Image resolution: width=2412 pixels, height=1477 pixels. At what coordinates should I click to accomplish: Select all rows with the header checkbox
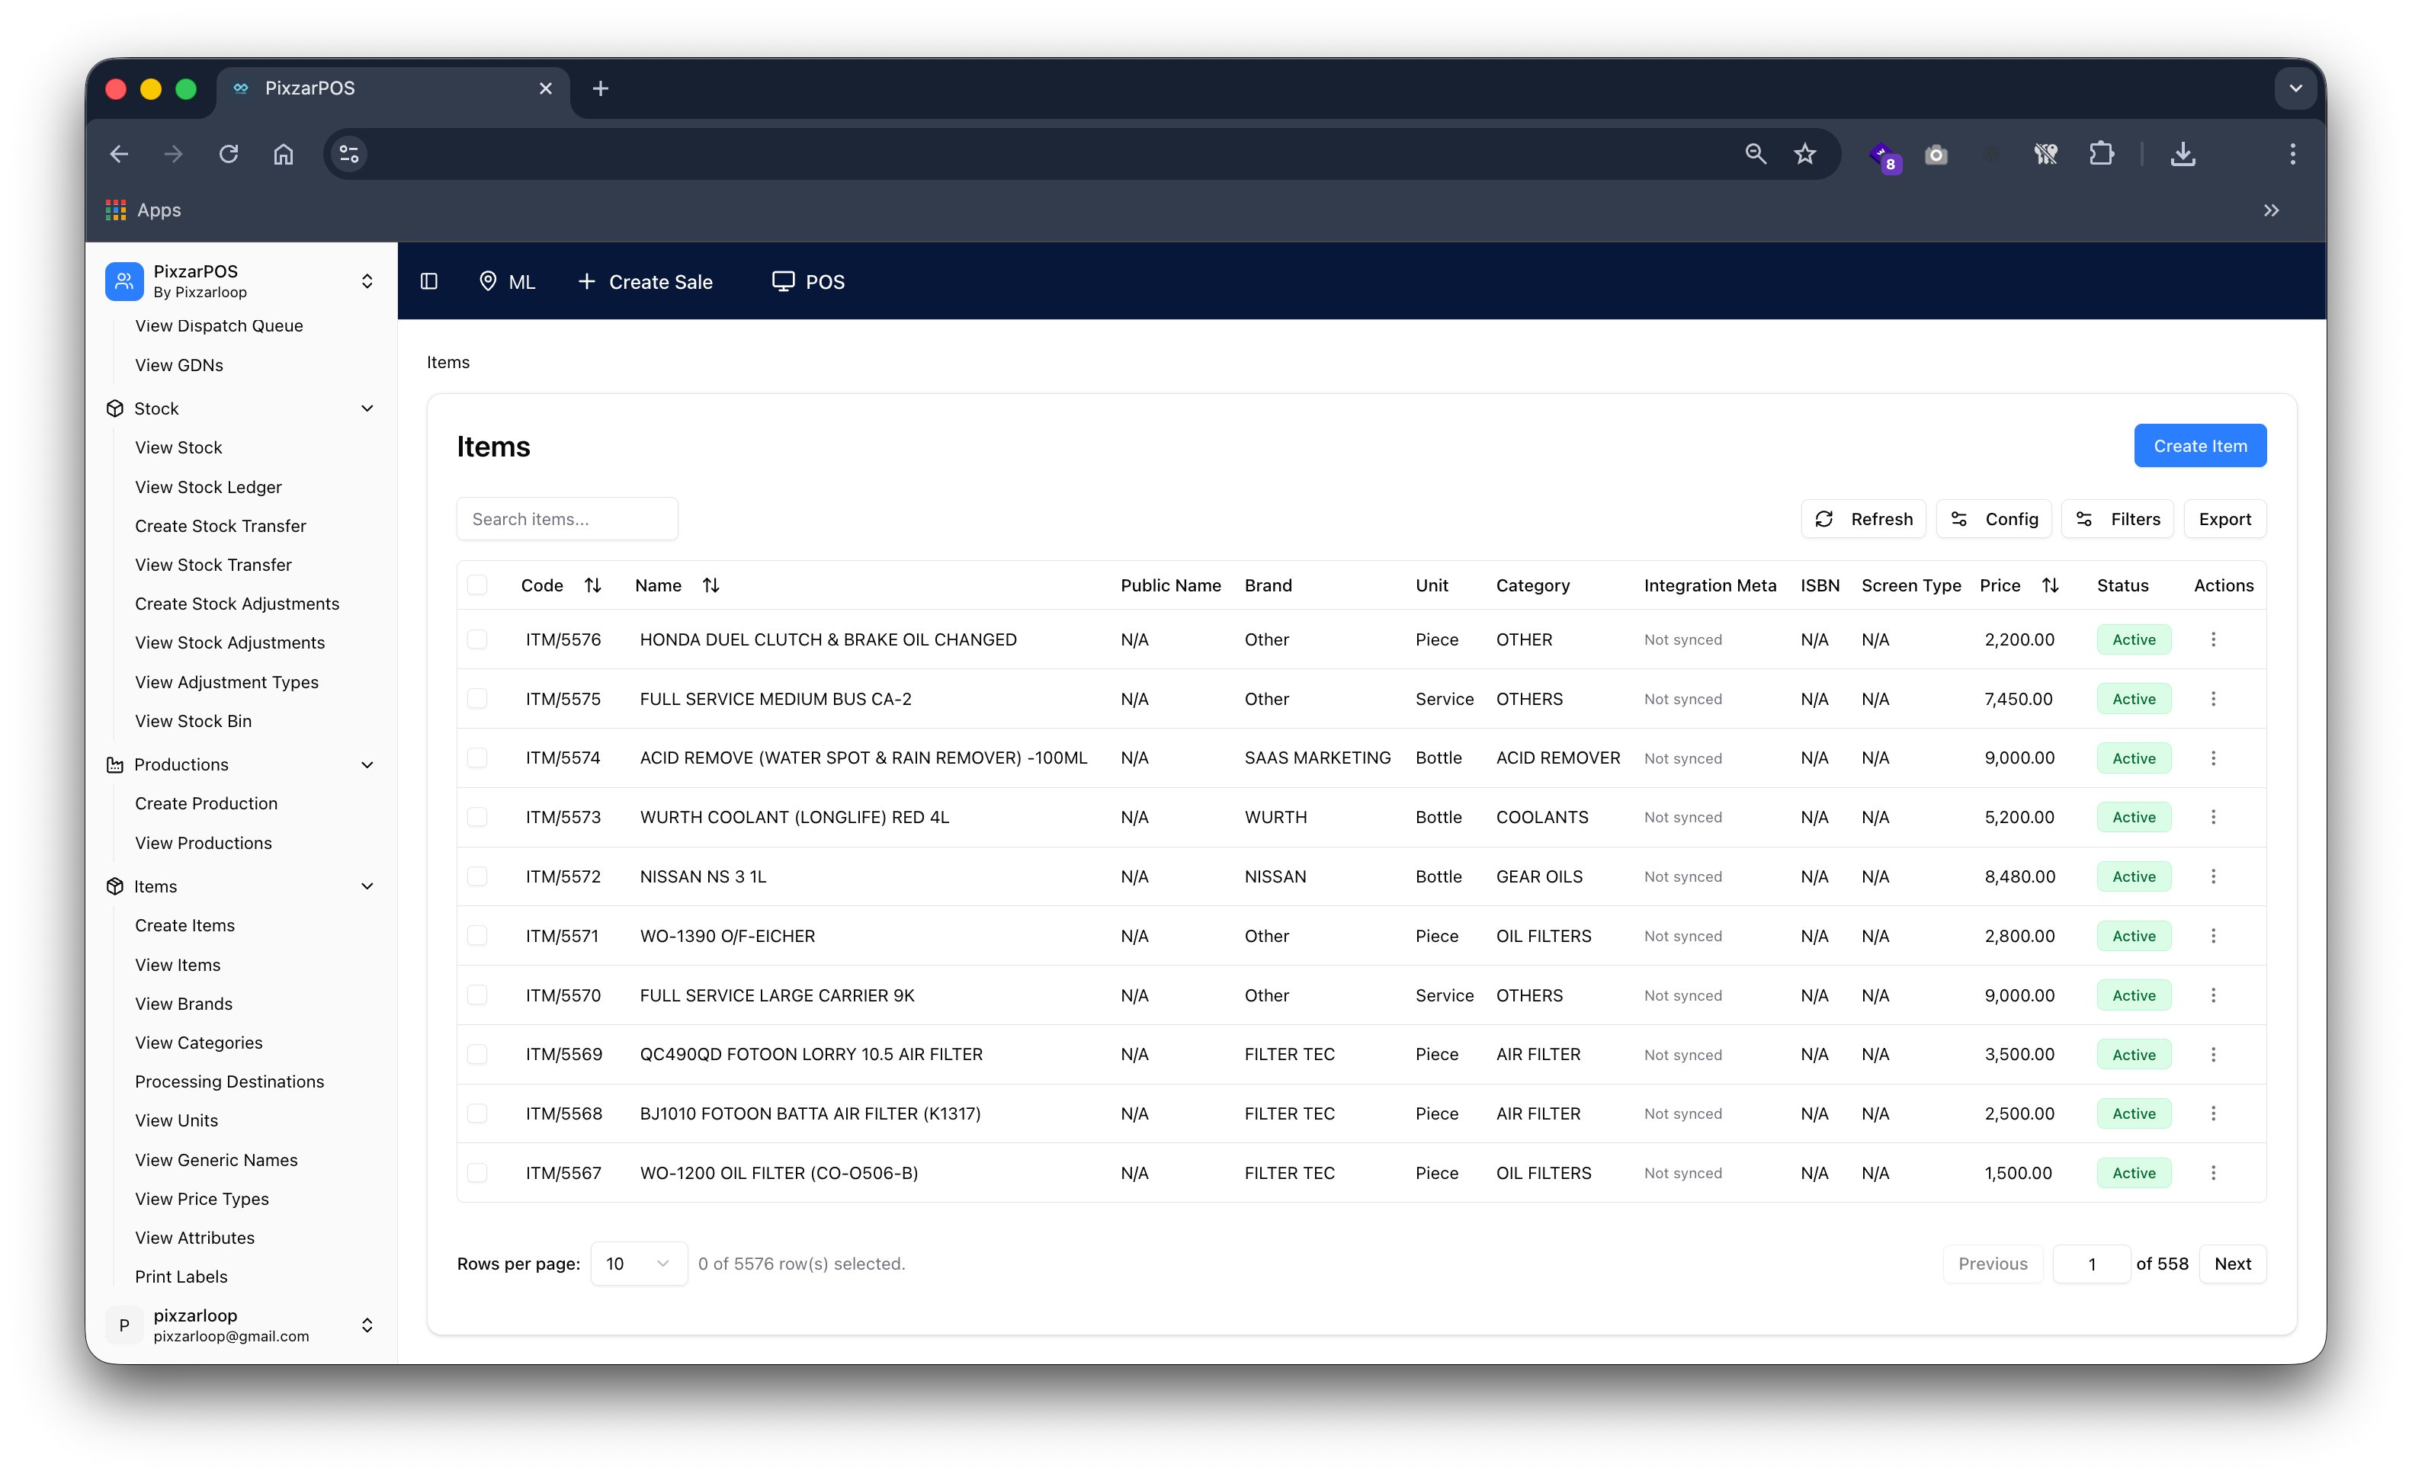click(478, 585)
